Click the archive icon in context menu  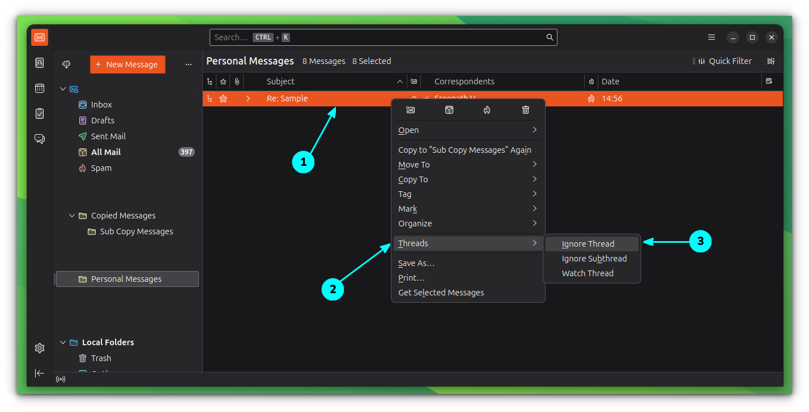click(449, 110)
